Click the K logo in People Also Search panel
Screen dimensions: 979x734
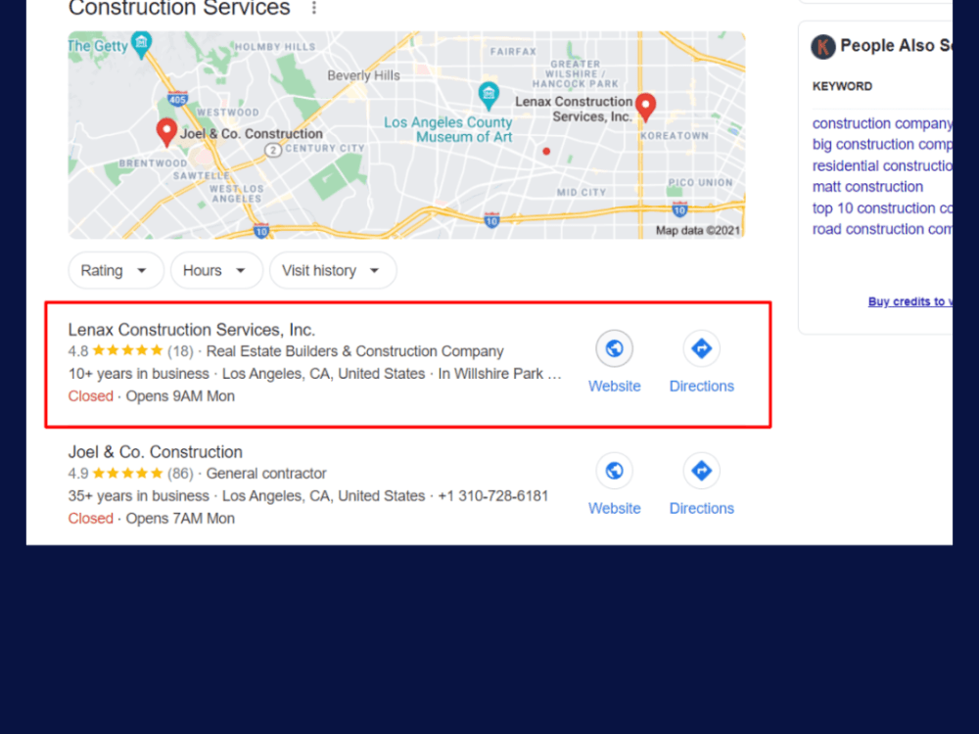823,47
